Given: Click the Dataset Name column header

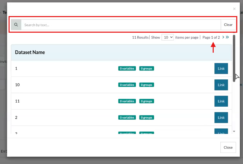Looking at the screenshot, I should click(30, 52).
